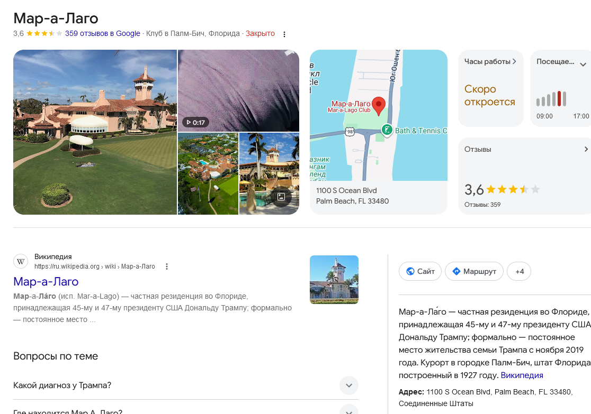The image size is (591, 414).
Task: Open the Мар-а-Лаго Wikipedia result title
Action: click(x=46, y=281)
